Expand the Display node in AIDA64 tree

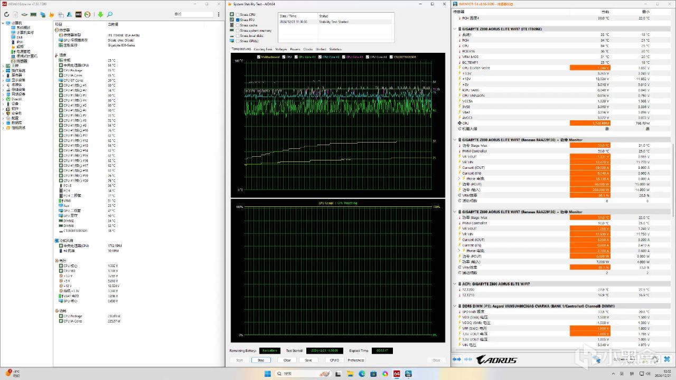3,80
